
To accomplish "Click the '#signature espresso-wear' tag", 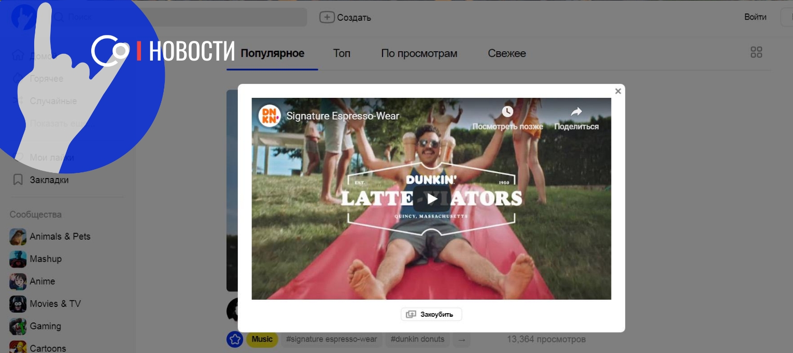I will tap(332, 340).
